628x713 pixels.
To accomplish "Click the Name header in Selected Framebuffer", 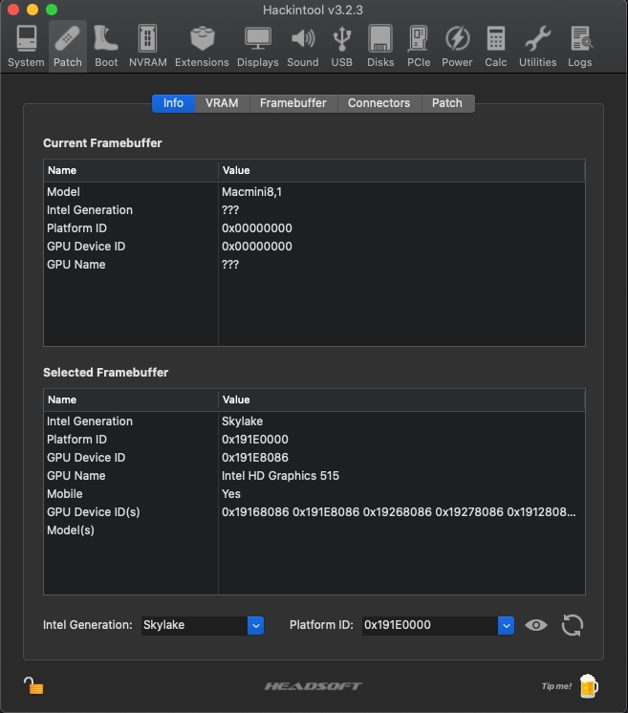I will (131, 400).
